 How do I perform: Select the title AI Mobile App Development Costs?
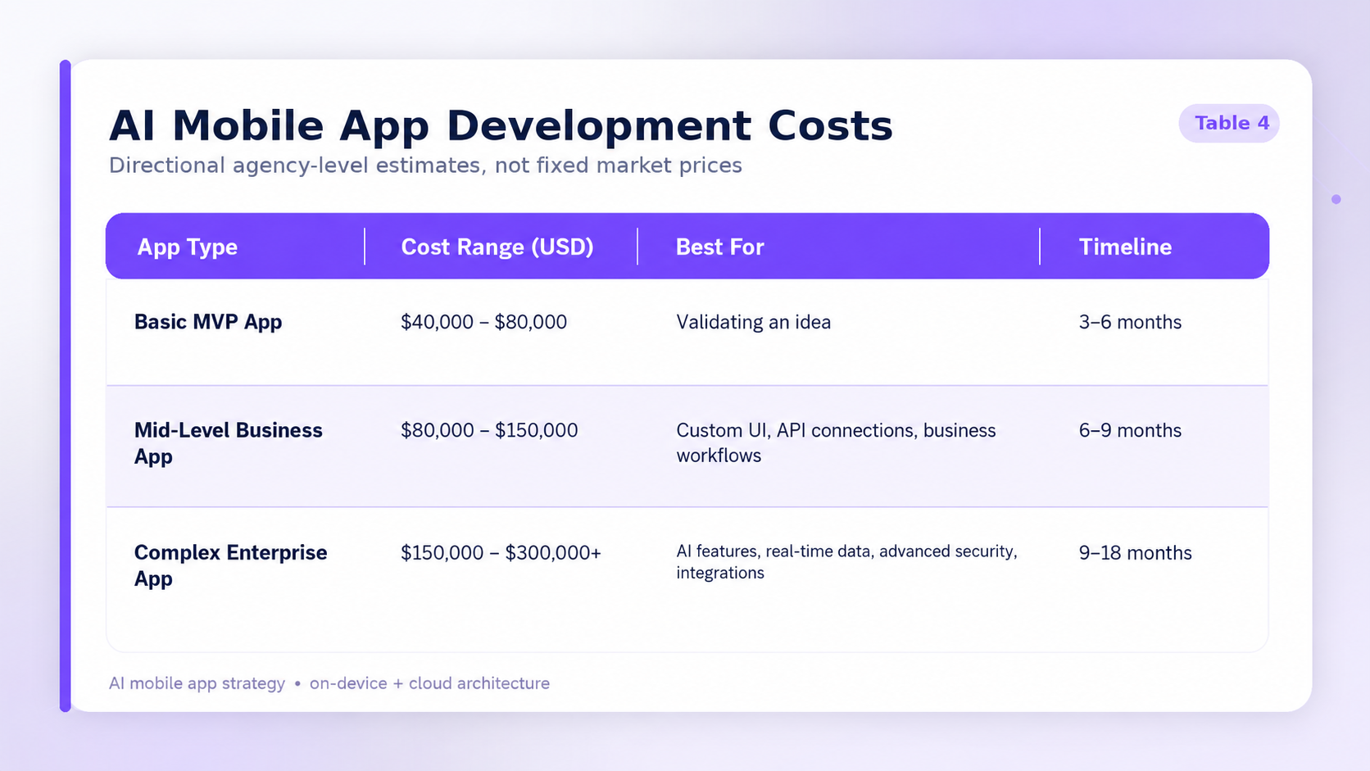(x=501, y=126)
